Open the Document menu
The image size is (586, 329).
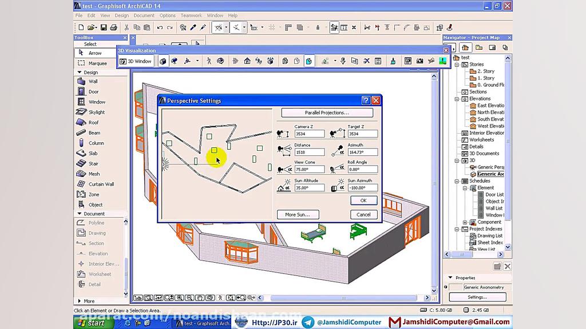[144, 15]
